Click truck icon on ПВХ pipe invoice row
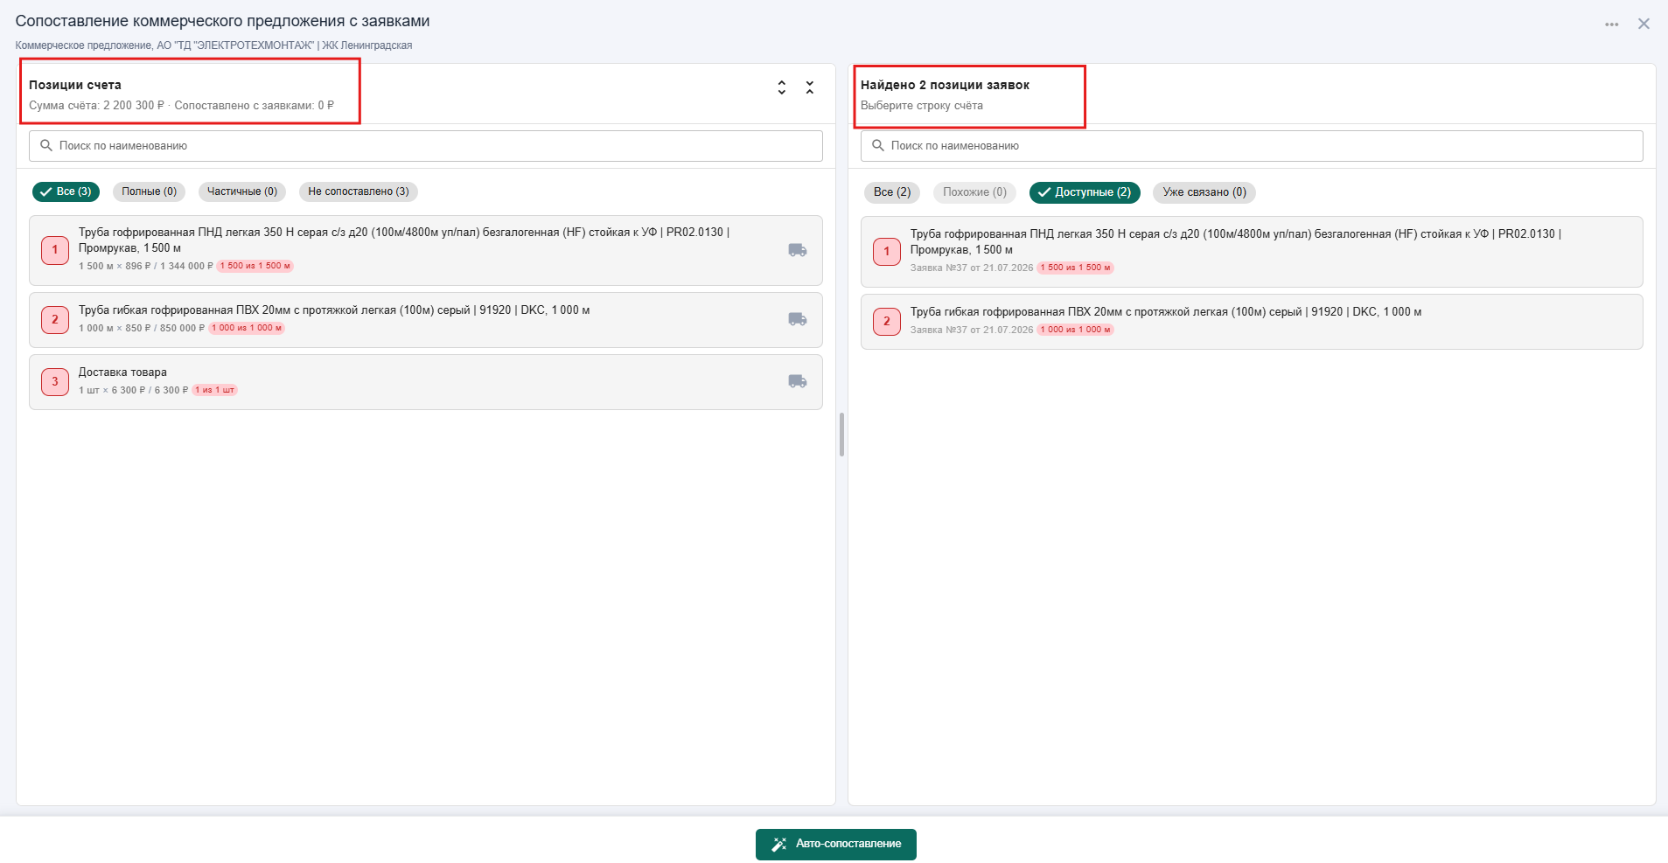This screenshot has width=1668, height=863. tap(798, 319)
